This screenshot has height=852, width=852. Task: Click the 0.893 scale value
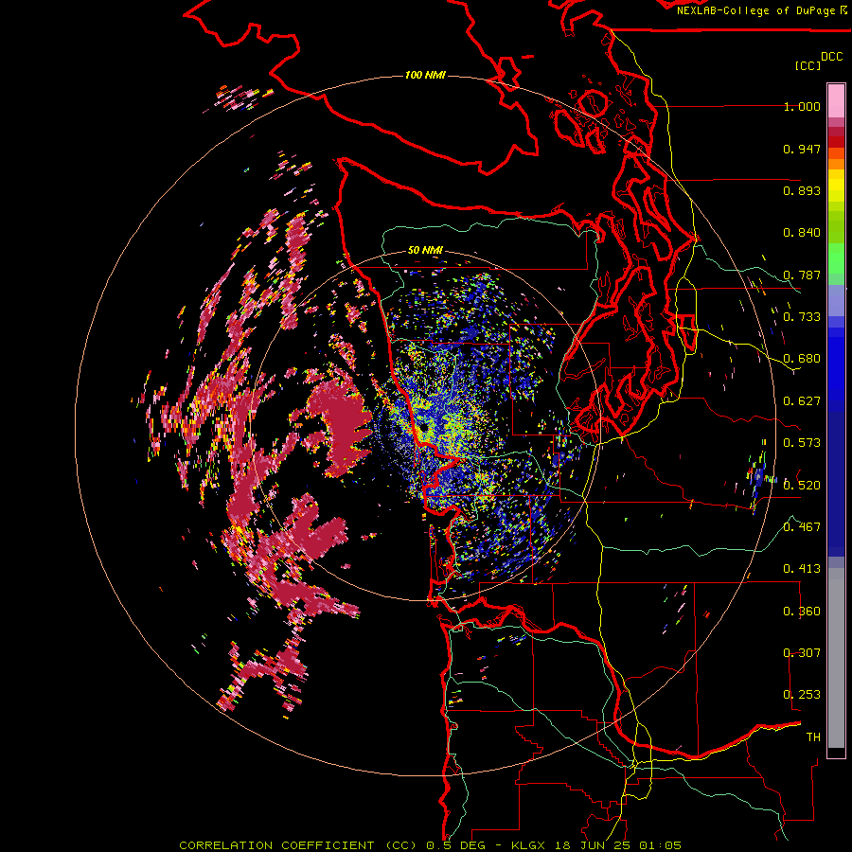(x=802, y=190)
